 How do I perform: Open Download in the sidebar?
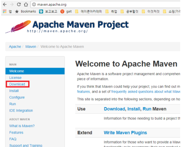click(17, 84)
